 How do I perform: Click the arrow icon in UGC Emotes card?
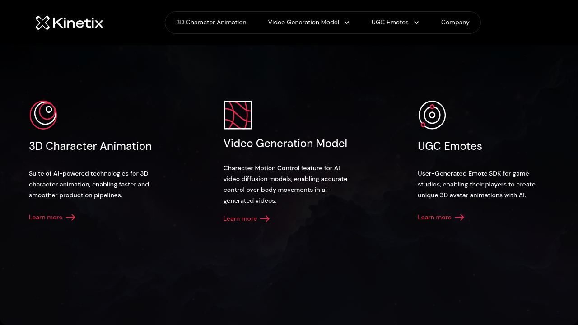tap(459, 217)
